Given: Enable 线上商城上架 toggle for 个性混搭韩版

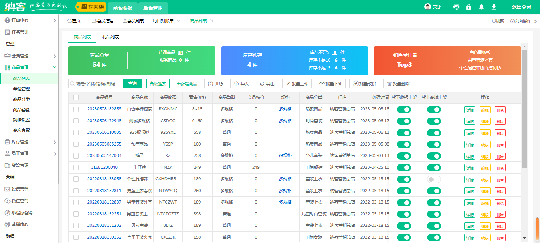Looking at the screenshot, I should click(434, 179).
